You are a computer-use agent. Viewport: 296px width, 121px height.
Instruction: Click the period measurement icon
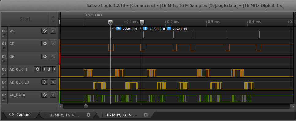(x=169, y=28)
